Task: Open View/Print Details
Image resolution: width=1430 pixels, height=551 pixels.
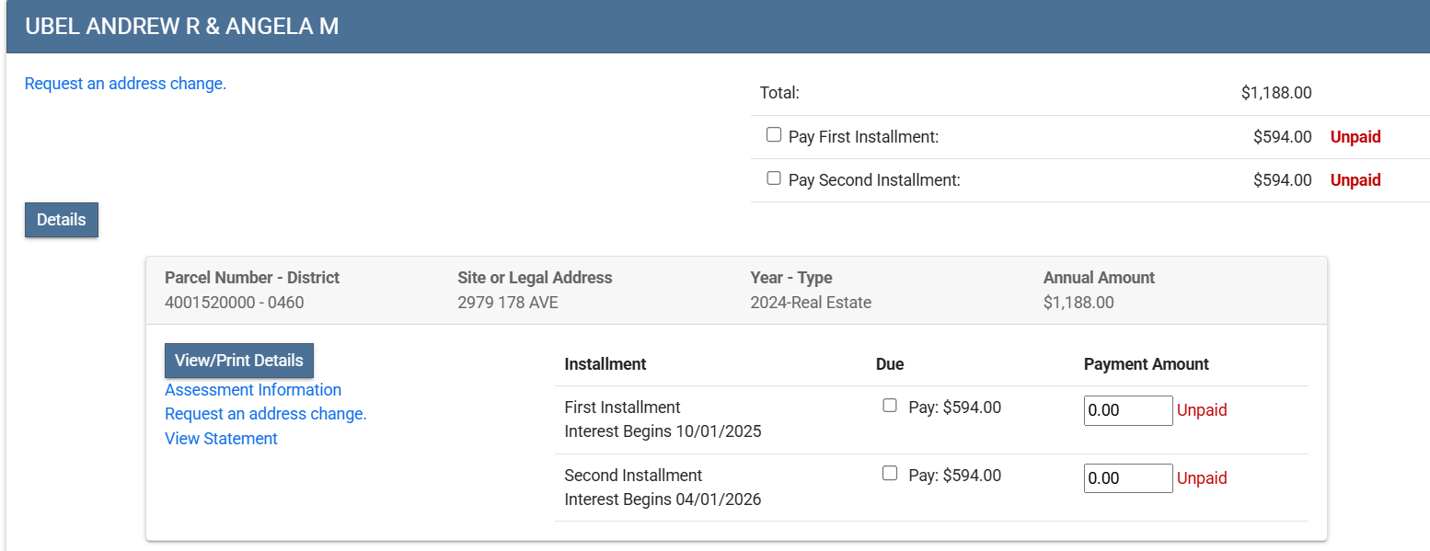Action: [x=238, y=361]
